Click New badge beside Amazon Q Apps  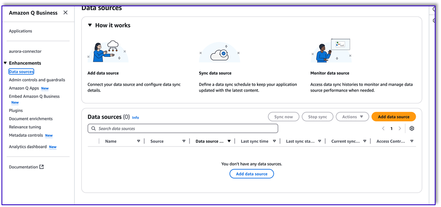point(45,88)
